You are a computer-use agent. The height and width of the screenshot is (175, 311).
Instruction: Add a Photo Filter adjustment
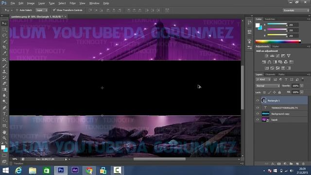[x=280, y=62]
